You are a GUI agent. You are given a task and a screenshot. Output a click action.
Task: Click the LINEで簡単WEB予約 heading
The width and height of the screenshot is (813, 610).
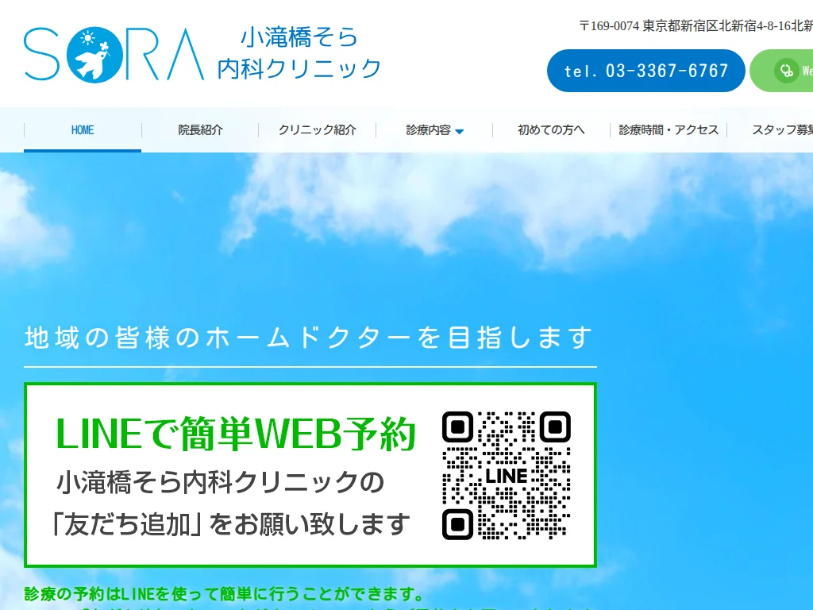point(236,434)
